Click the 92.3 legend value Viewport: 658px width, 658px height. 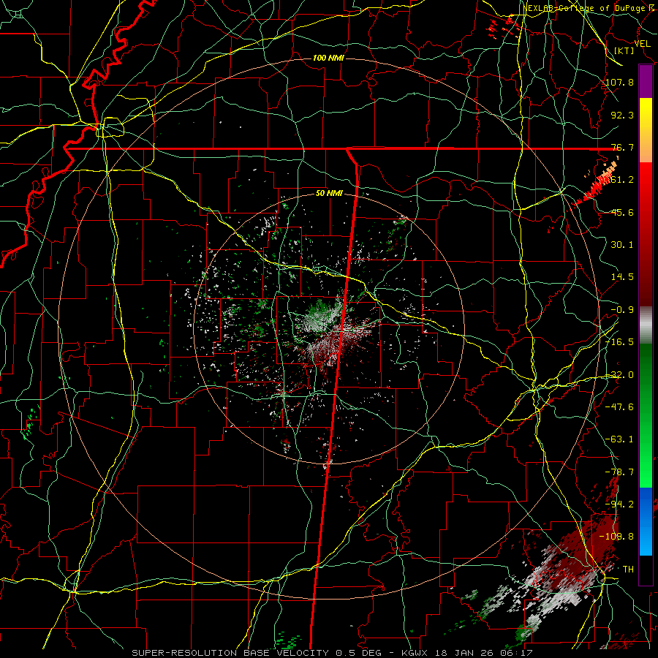(x=622, y=115)
